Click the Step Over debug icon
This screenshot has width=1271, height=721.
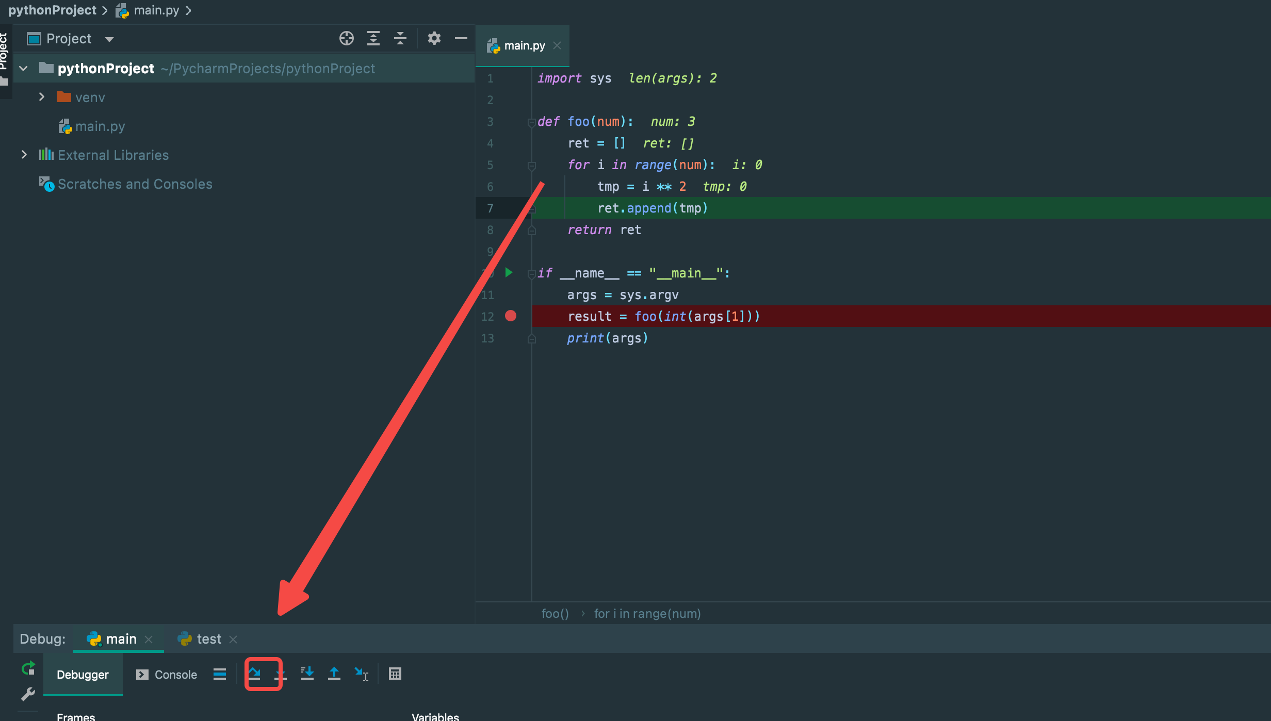tap(254, 674)
